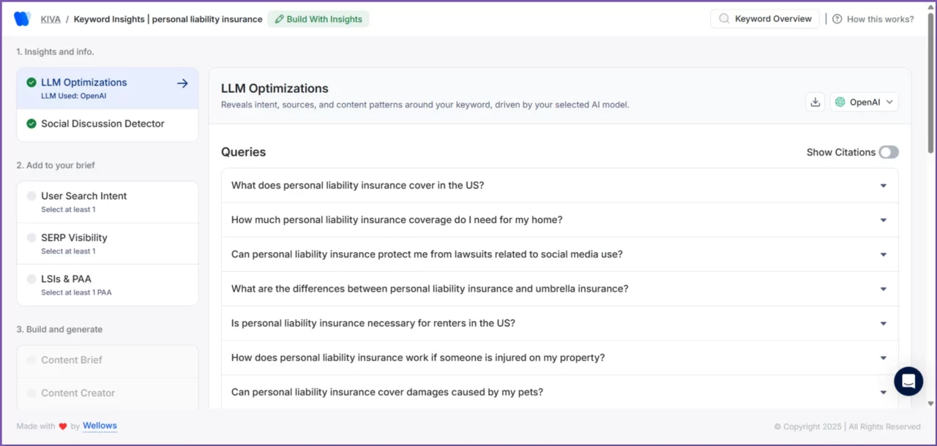Click the arrow icon on LLM Optimizations
The image size is (937, 446).
pos(182,83)
